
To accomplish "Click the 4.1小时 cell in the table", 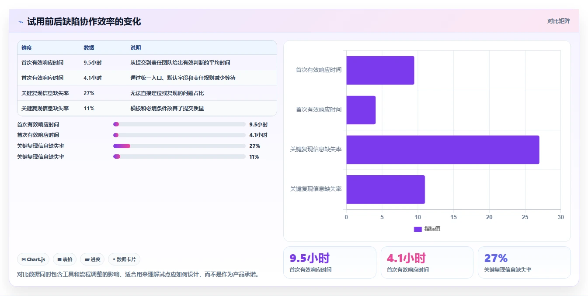I will (93, 78).
